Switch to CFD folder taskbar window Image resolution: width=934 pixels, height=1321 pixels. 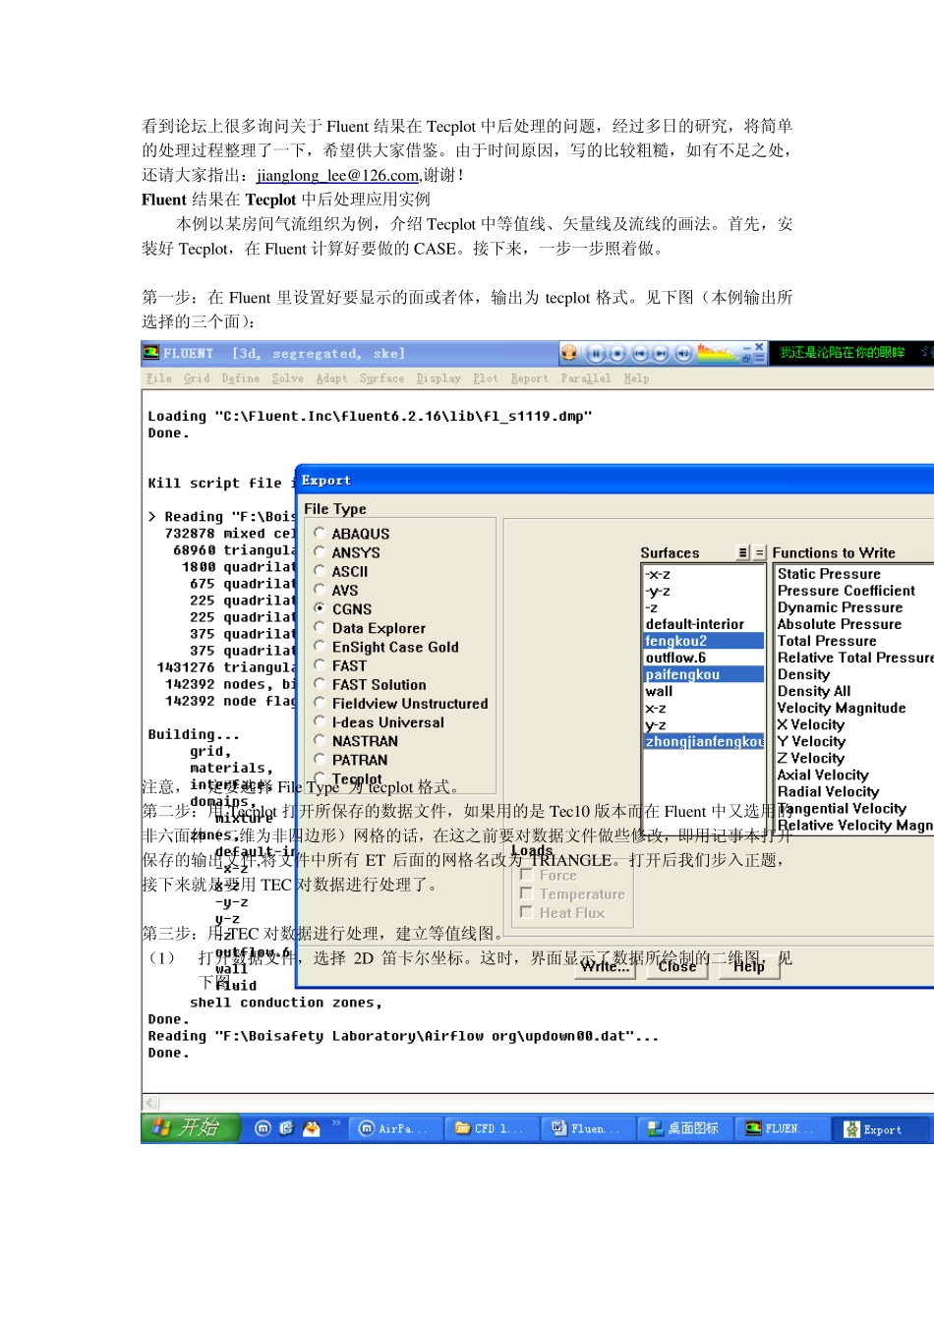pos(490,1129)
